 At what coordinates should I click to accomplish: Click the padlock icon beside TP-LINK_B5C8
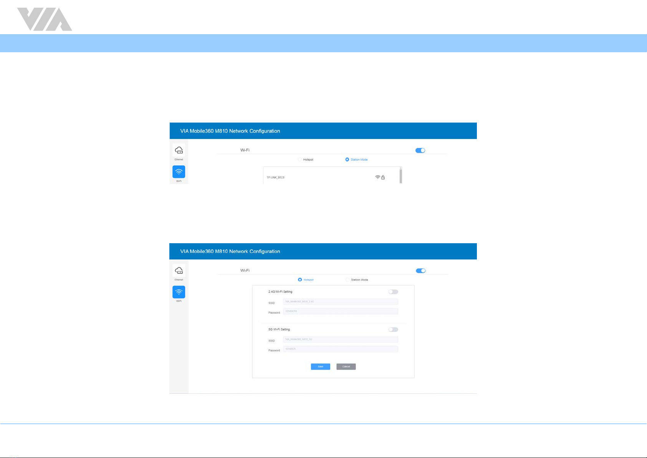click(383, 178)
